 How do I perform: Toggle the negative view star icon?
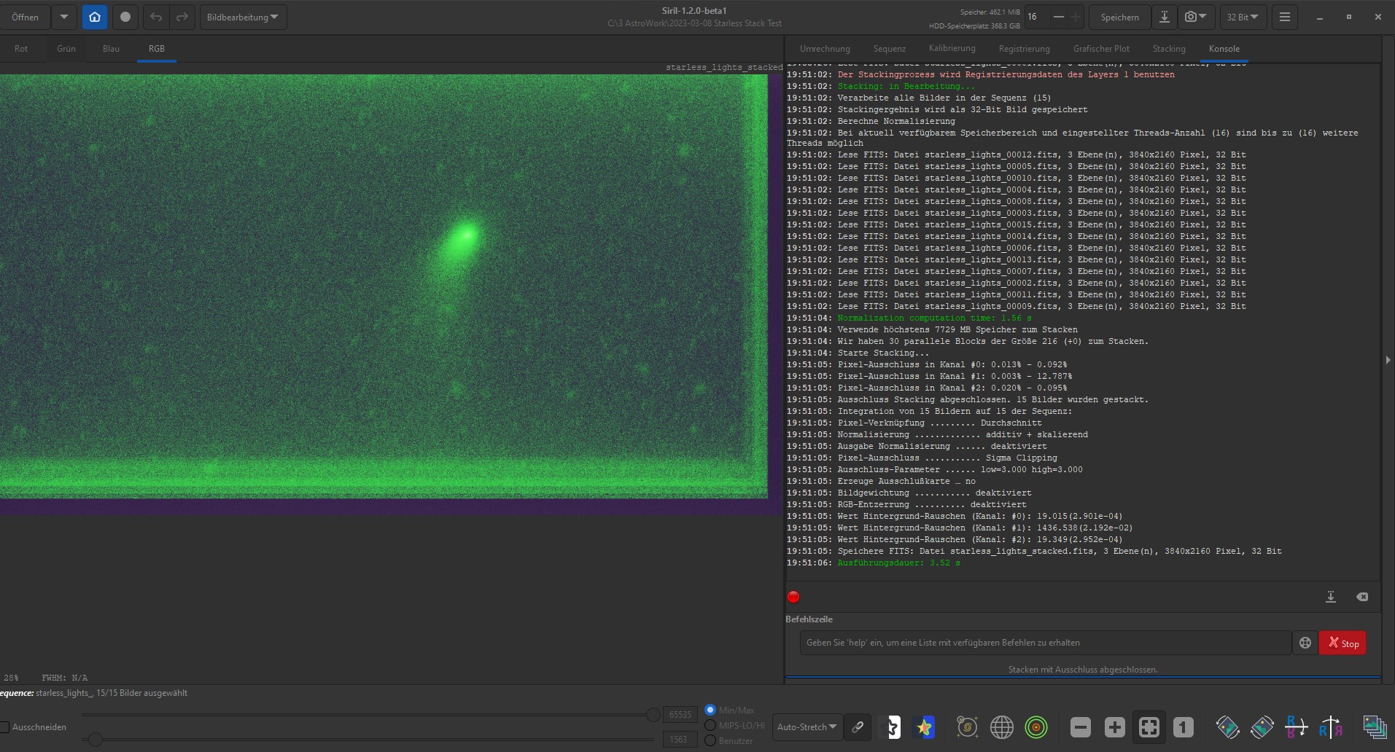891,726
